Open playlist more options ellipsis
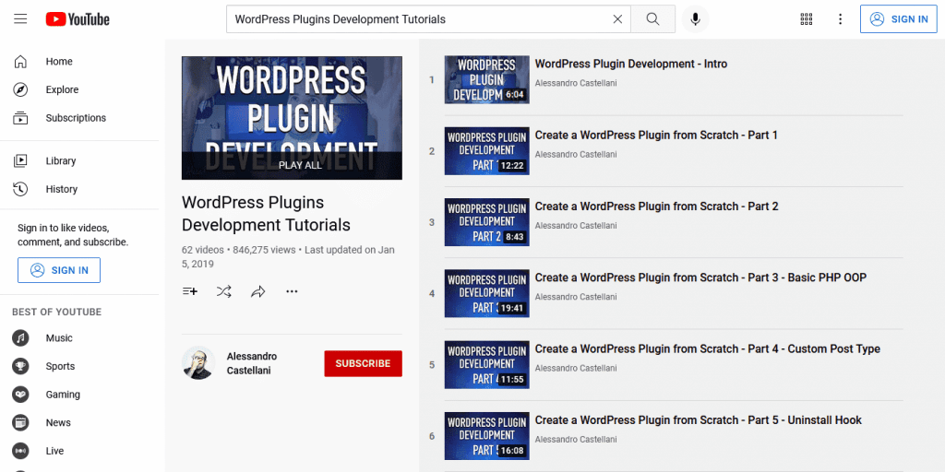This screenshot has width=945, height=472. pos(292,292)
